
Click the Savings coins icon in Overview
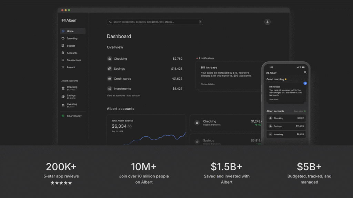[x=110, y=69]
